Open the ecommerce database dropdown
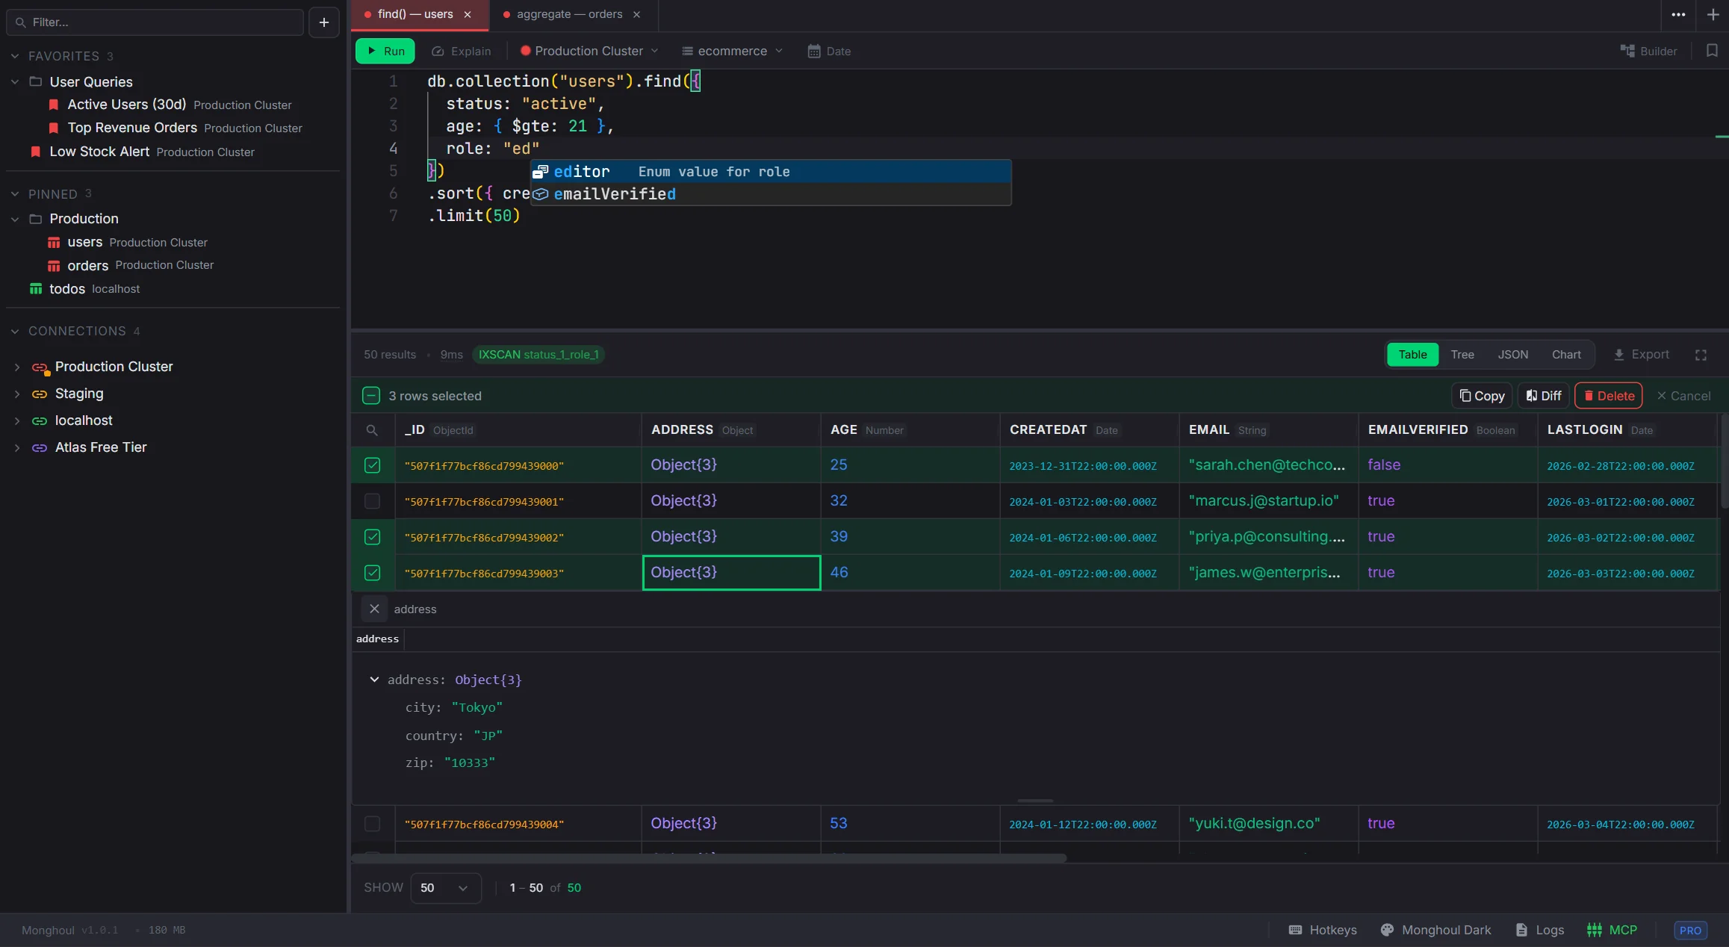Screen dimensions: 1729x947 [x=732, y=51]
